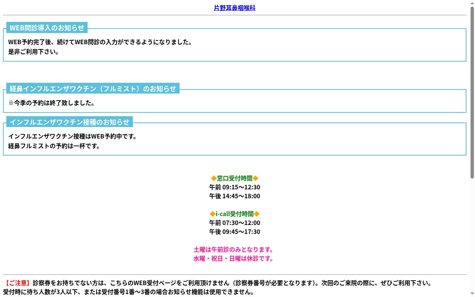
Task: Click the i-call受付時間 heading
Action: (235, 214)
